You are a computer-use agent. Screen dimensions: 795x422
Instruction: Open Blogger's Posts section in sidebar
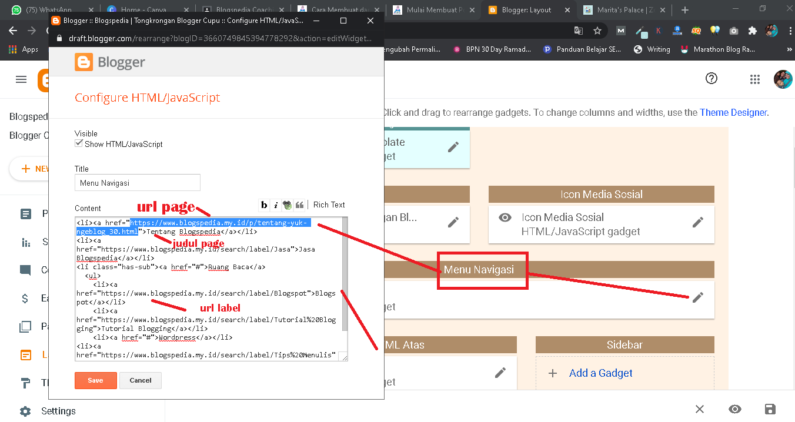[x=26, y=213]
